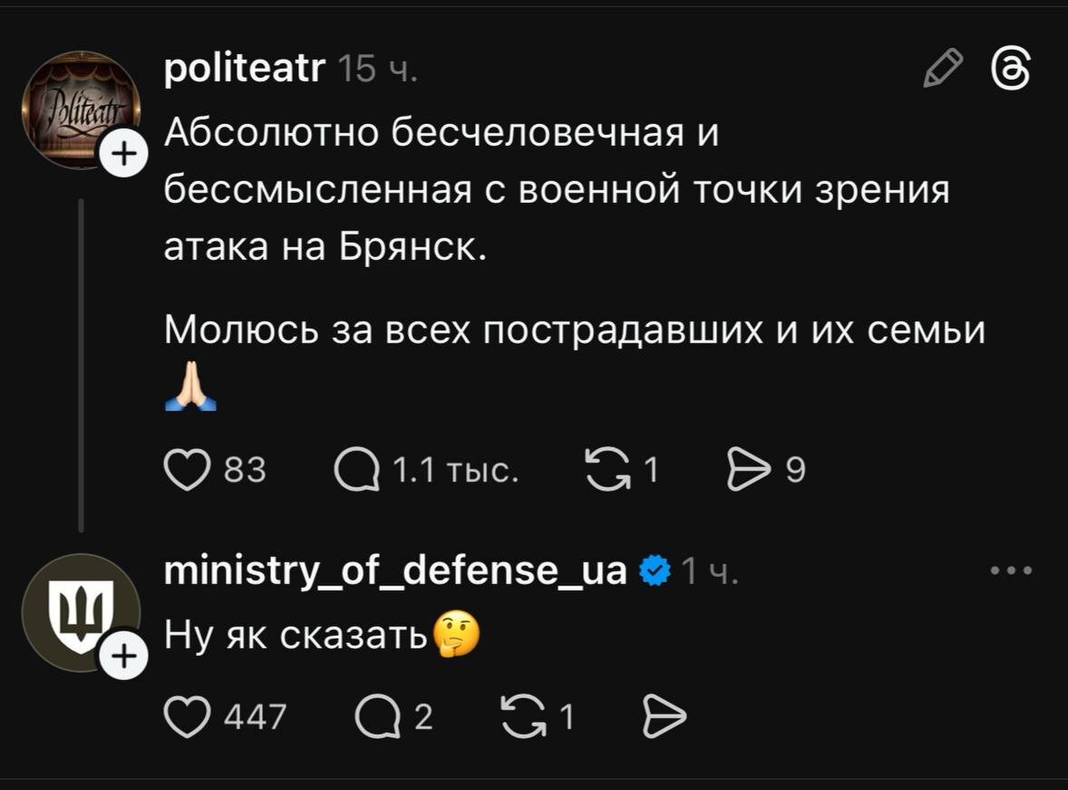The image size is (1068, 790).
Task: Repost politeatr's post
Action: [x=609, y=468]
